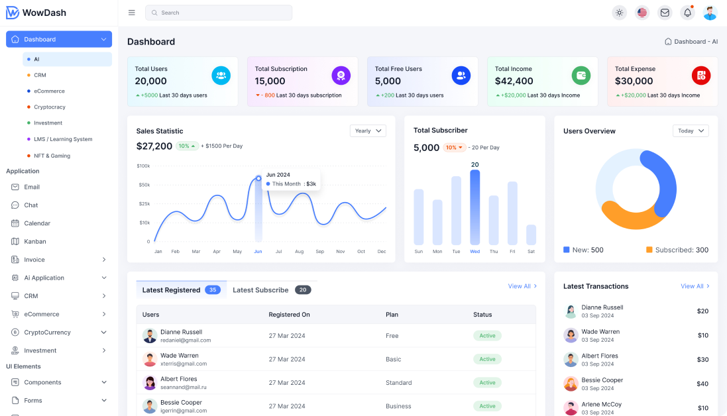Viewport: 727px width, 416px height.
Task: Click the user avatar in the top bar
Action: pos(710,12)
